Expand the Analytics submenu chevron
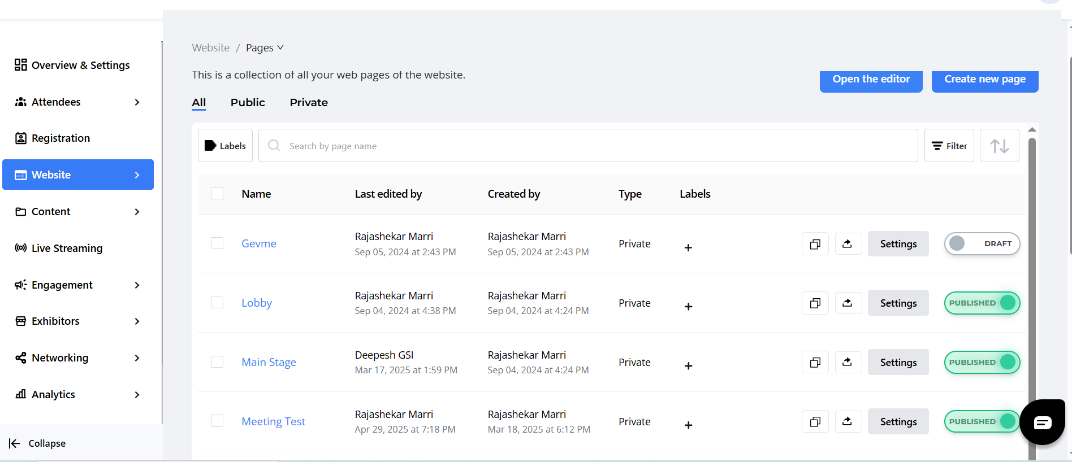 pyautogui.click(x=137, y=395)
